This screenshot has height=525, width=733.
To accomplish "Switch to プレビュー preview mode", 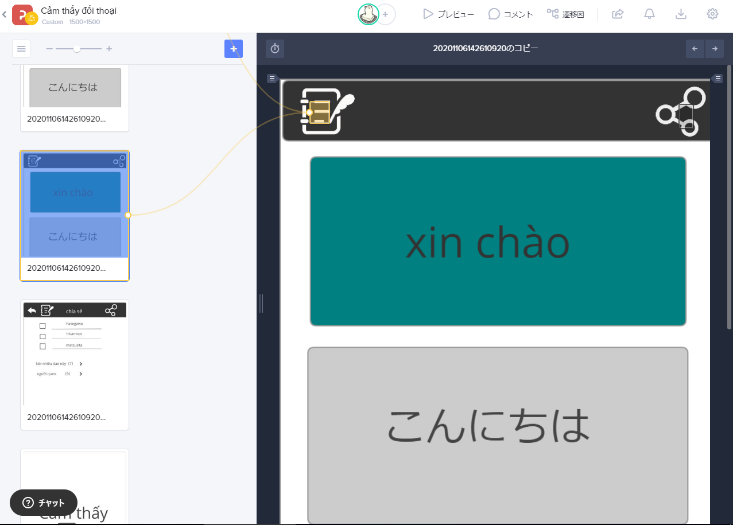I will pos(448,14).
